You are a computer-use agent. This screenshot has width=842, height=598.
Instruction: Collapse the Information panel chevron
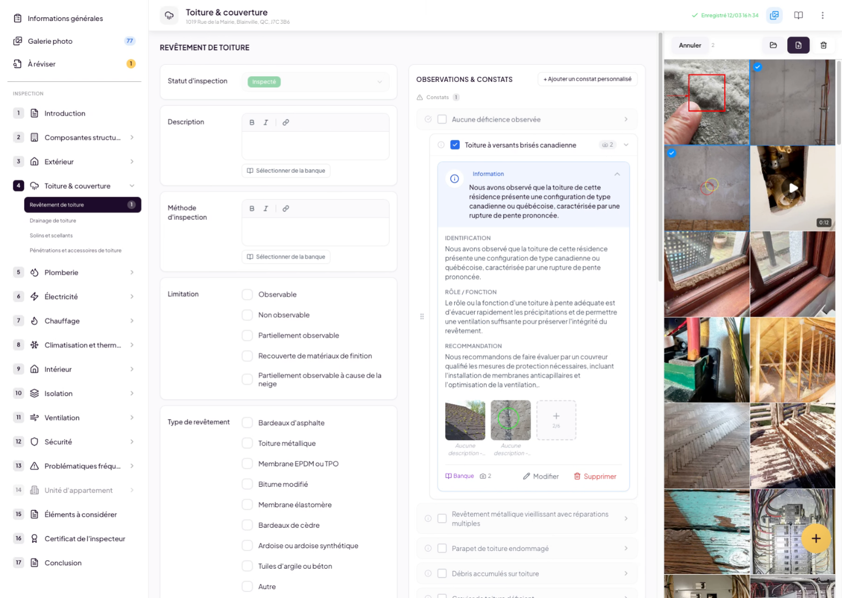click(x=617, y=174)
